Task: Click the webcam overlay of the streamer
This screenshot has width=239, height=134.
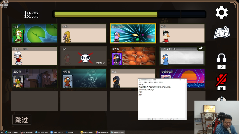Action: pos(217,117)
